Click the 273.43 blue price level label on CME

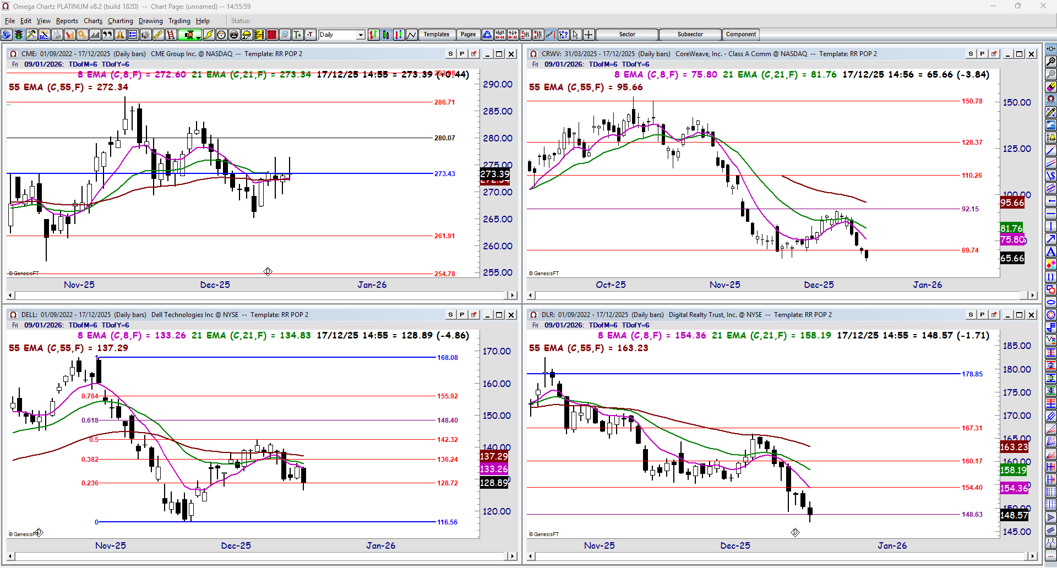click(445, 174)
